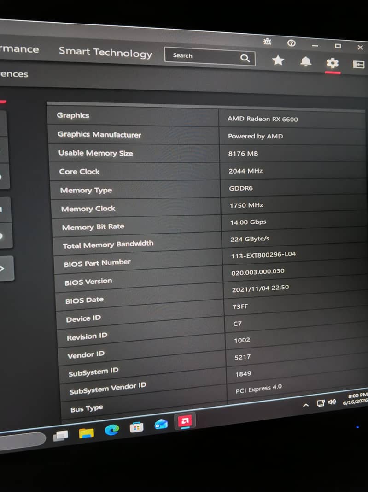Click the Memory Bit Rate label
This screenshot has height=492, width=368.
tap(93, 227)
